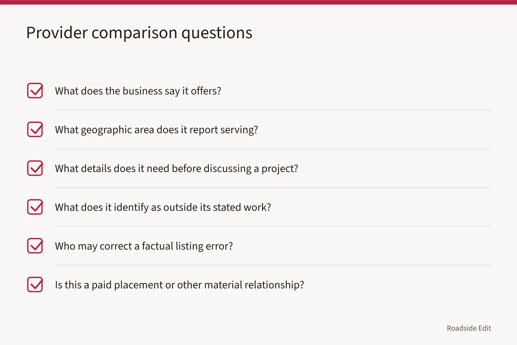Click the crimson bar at the top
Screen dimensions: 517x345
click(258, 2)
